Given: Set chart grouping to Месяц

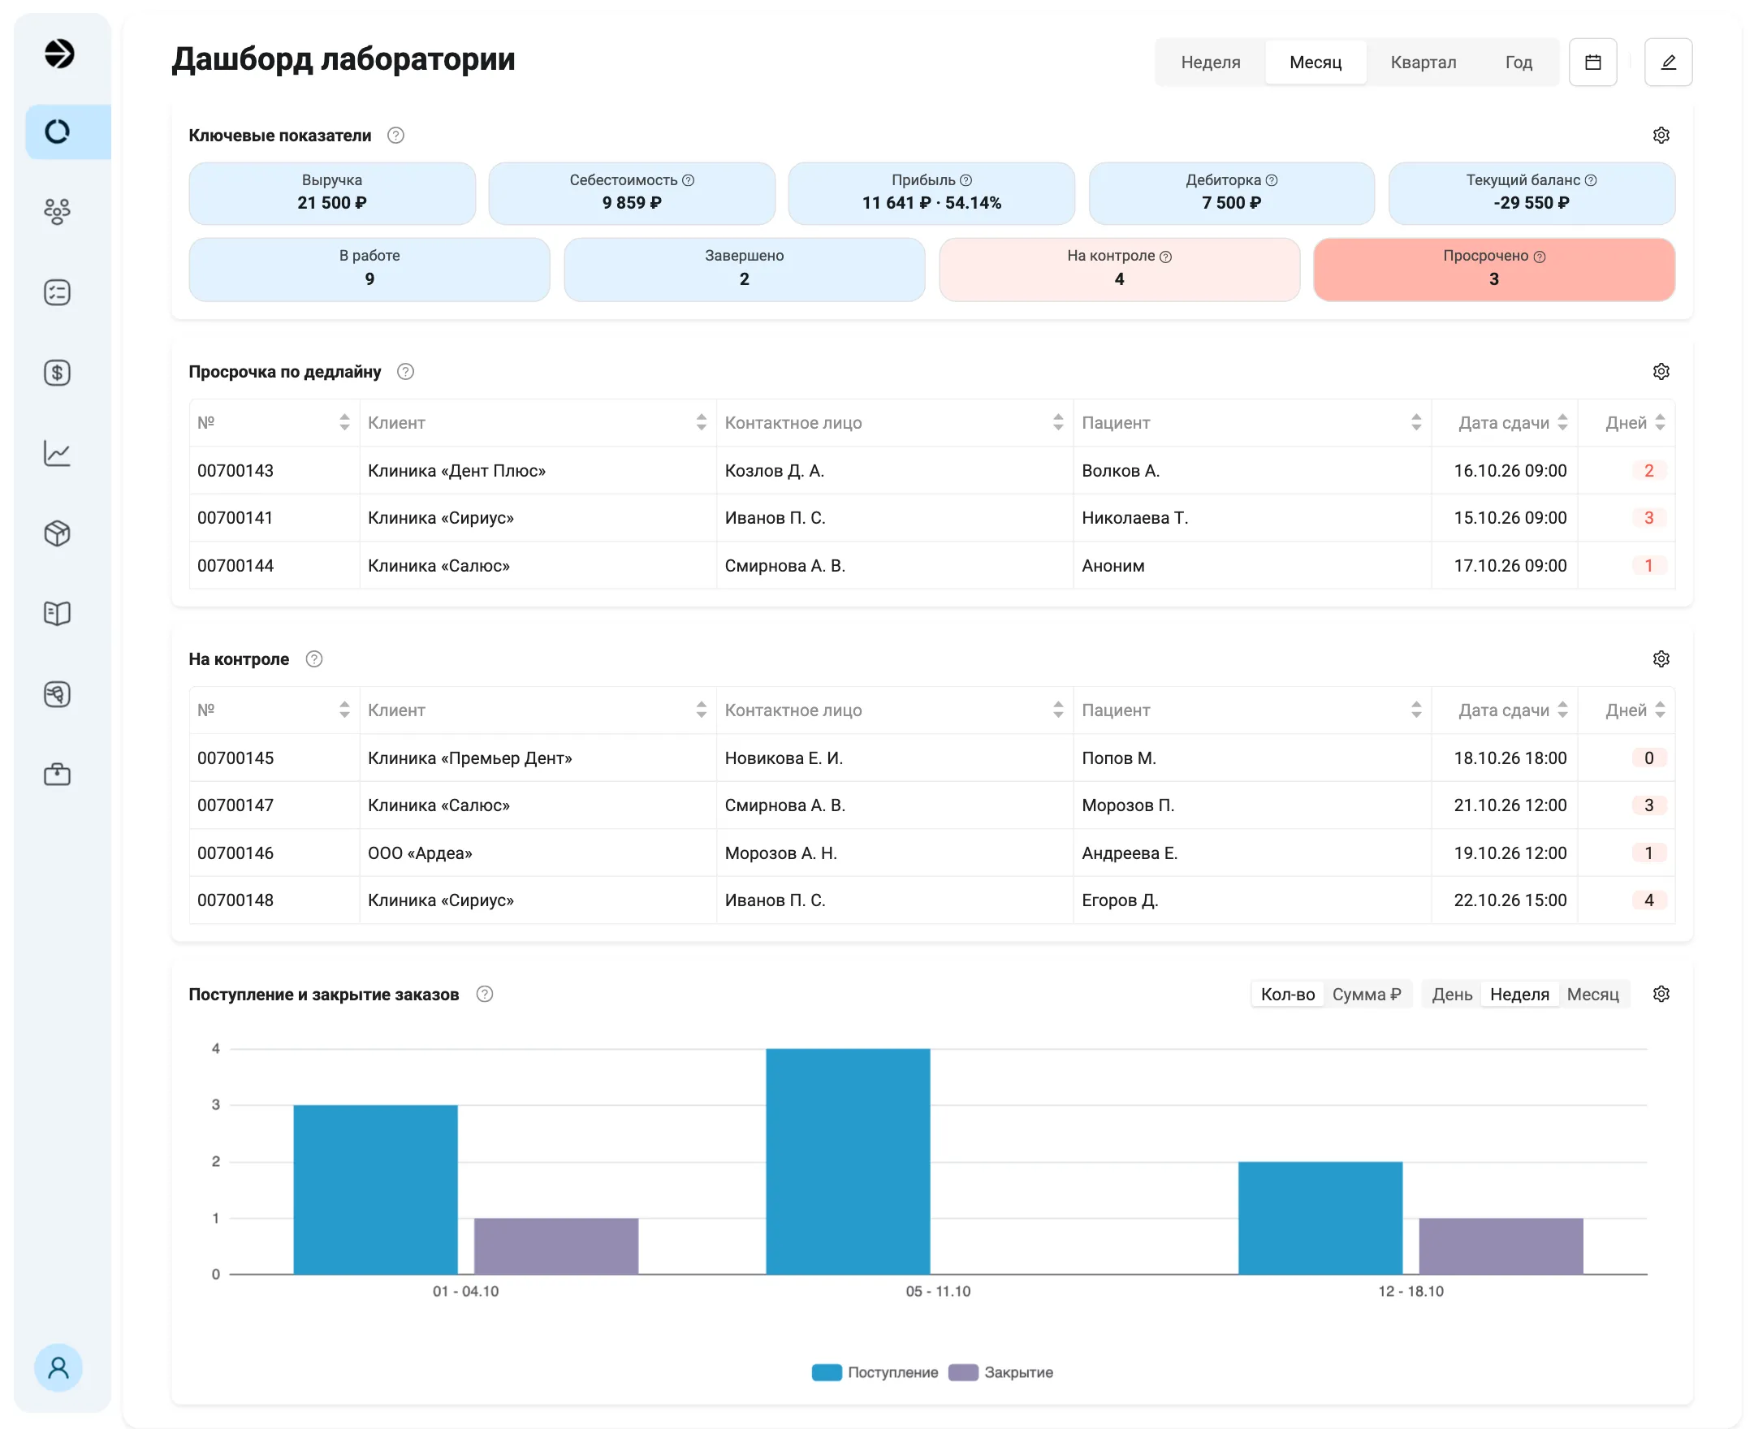Looking at the screenshot, I should 1592,995.
